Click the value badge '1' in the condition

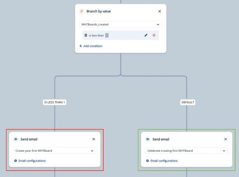(107, 36)
